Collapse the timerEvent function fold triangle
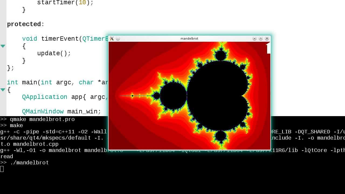The height and width of the screenshot is (194, 345). click(x=3, y=46)
